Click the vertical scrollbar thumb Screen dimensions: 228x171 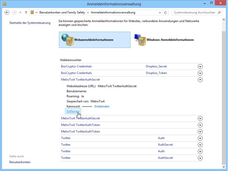point(224,97)
